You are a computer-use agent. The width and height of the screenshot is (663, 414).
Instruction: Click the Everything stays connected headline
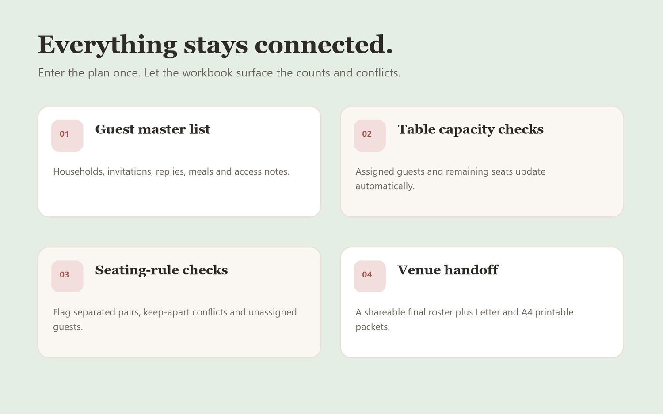pyautogui.click(x=215, y=45)
